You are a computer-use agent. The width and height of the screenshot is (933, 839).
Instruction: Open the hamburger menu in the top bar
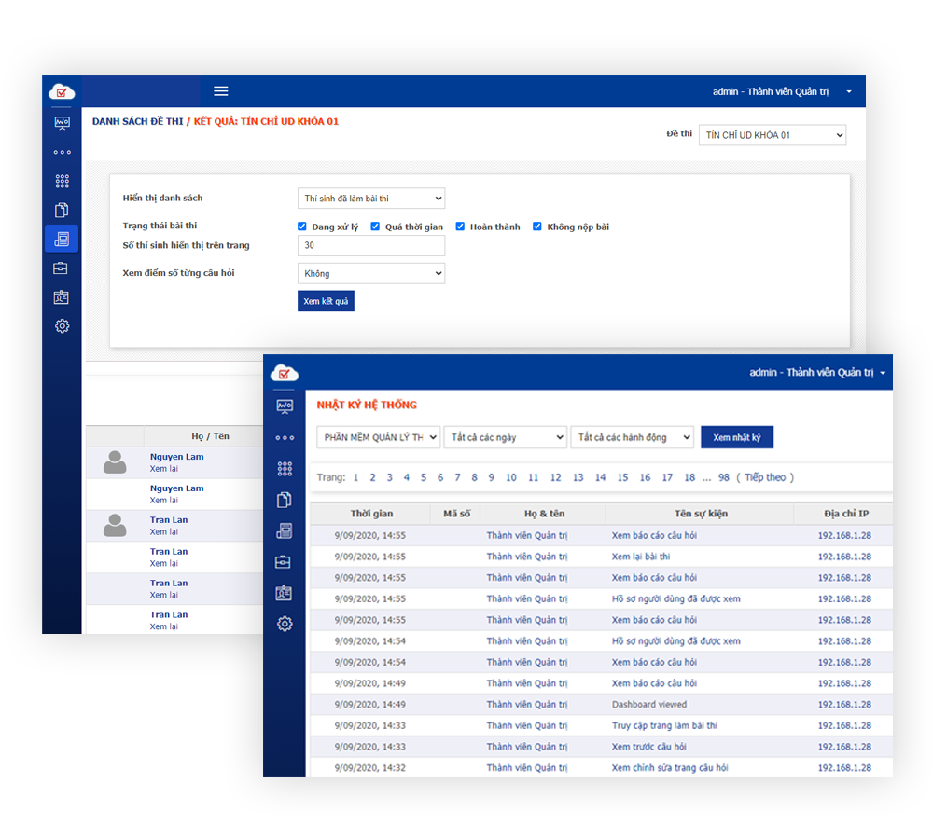coord(221,91)
